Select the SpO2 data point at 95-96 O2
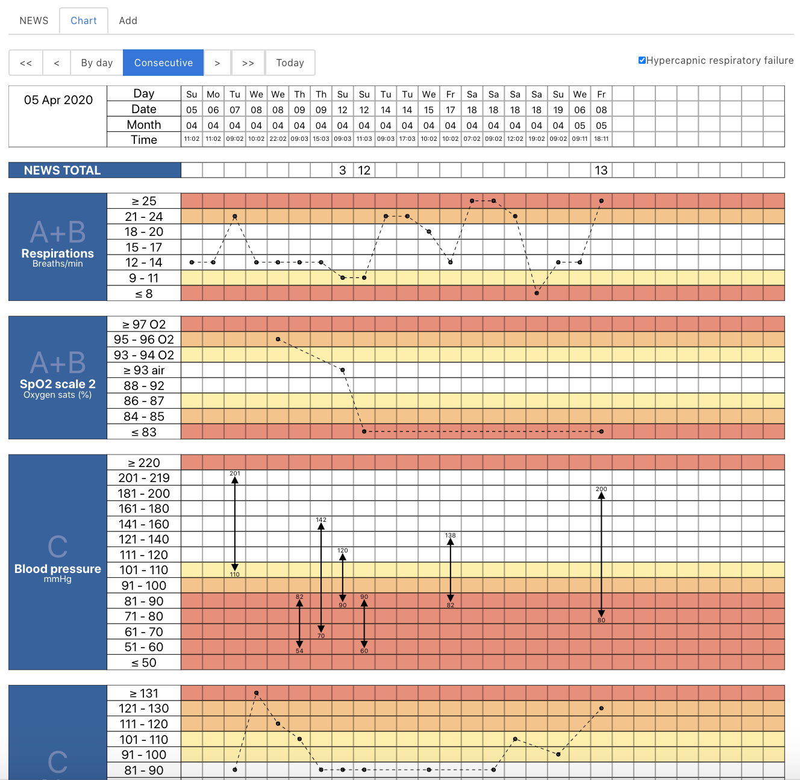The image size is (800, 780). 278,339
